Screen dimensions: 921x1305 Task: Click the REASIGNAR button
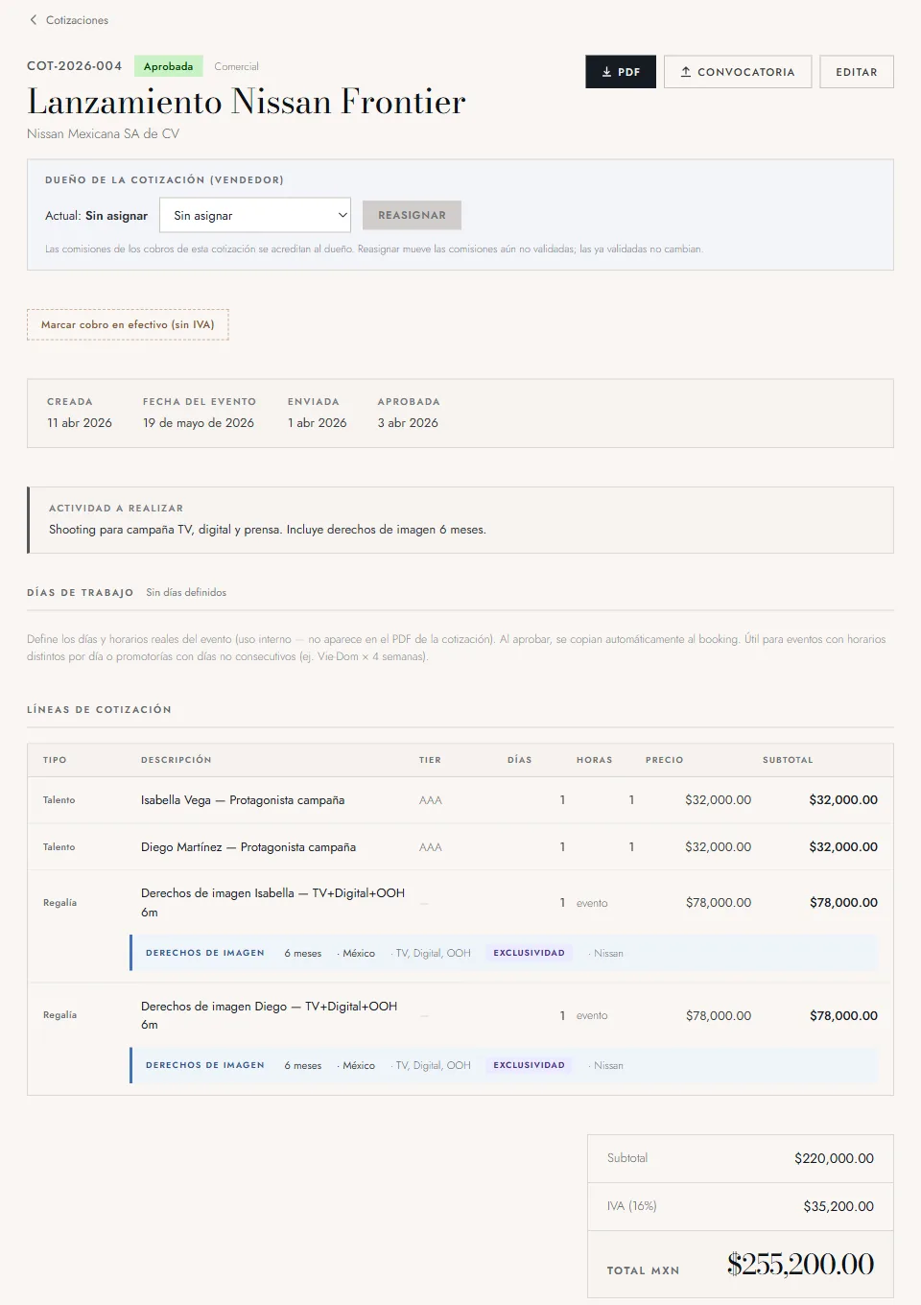point(412,216)
